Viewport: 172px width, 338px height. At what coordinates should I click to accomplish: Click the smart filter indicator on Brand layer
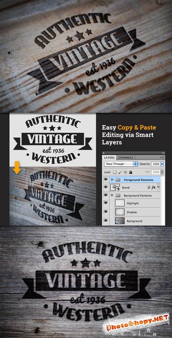149,187
